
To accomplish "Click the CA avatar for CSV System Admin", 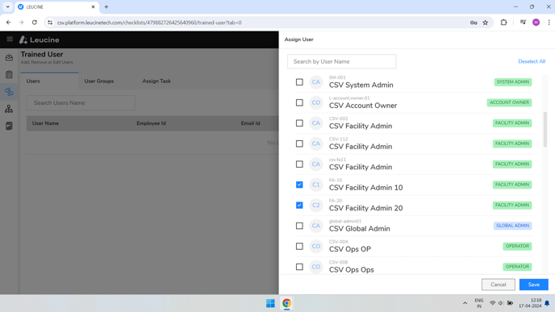I will [x=315, y=82].
